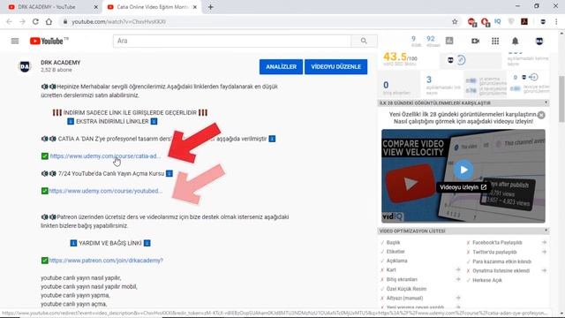Open the notifications bell
Viewport: 565px width, 318px height.
pos(516,42)
